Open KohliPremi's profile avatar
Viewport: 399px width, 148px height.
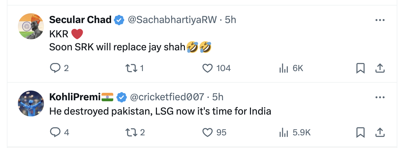(x=31, y=103)
